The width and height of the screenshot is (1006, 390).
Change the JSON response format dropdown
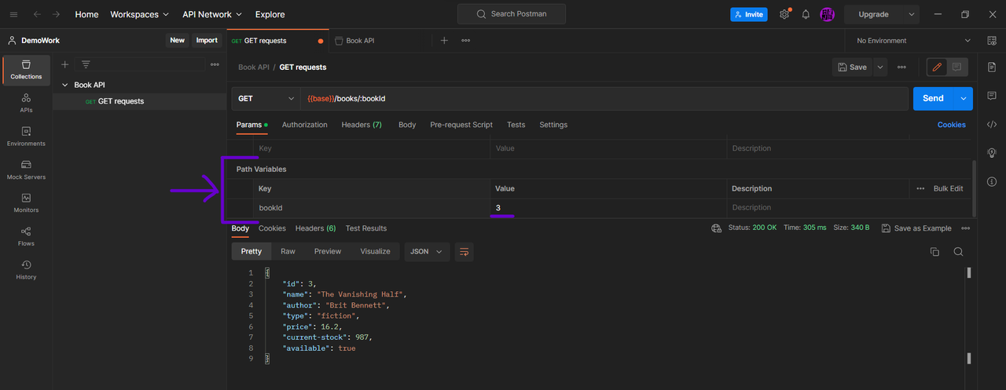coord(427,252)
